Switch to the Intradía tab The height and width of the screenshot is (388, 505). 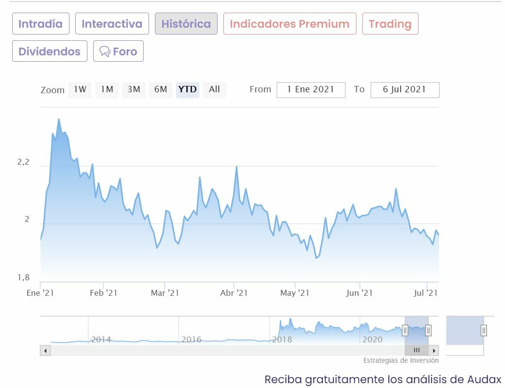(41, 24)
